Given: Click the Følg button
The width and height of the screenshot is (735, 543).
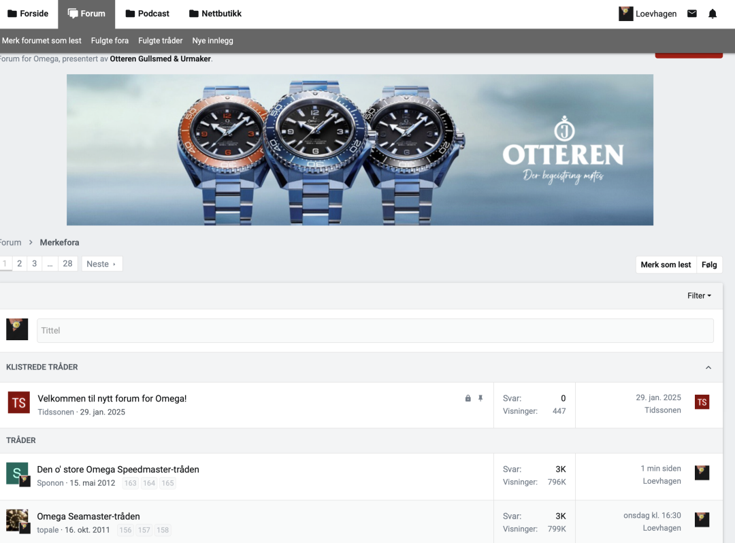Looking at the screenshot, I should coord(709,265).
